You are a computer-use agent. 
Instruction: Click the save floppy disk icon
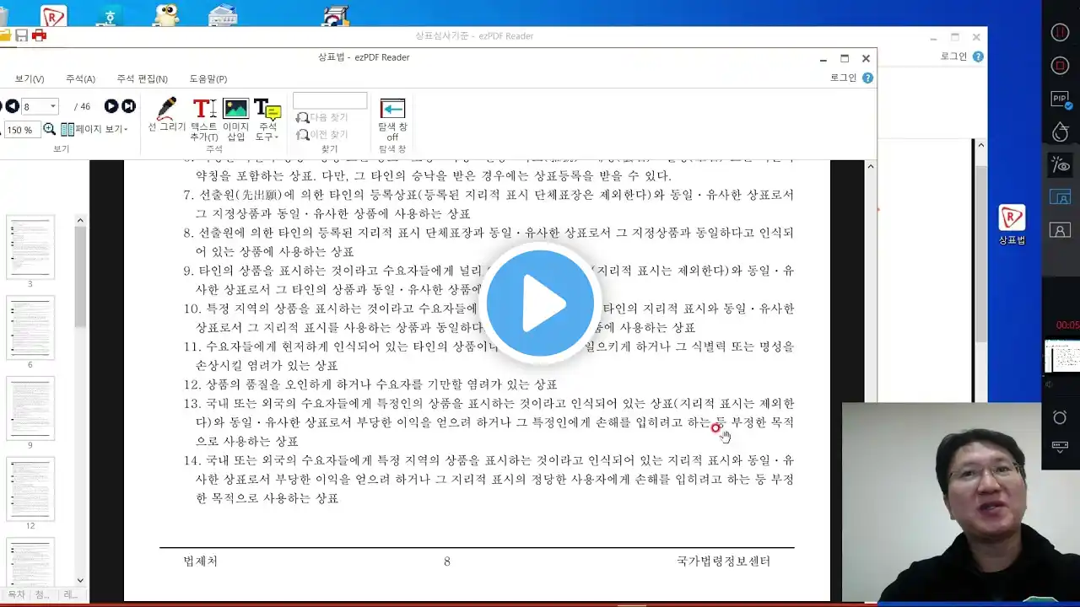pos(22,35)
